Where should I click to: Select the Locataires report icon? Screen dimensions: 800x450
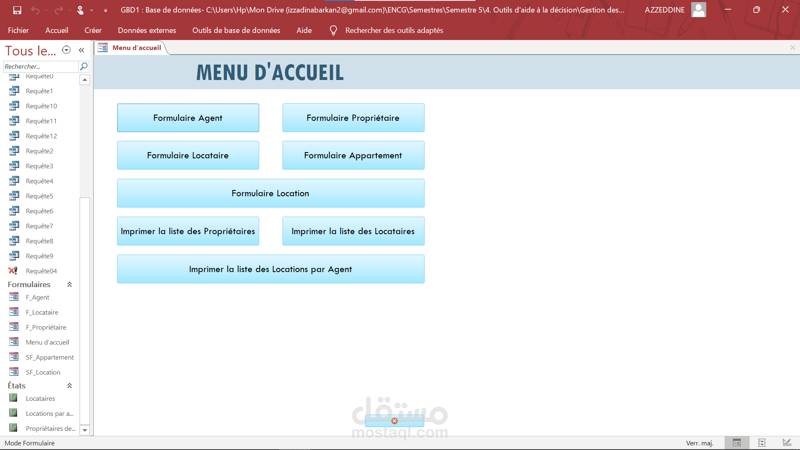[x=13, y=398]
